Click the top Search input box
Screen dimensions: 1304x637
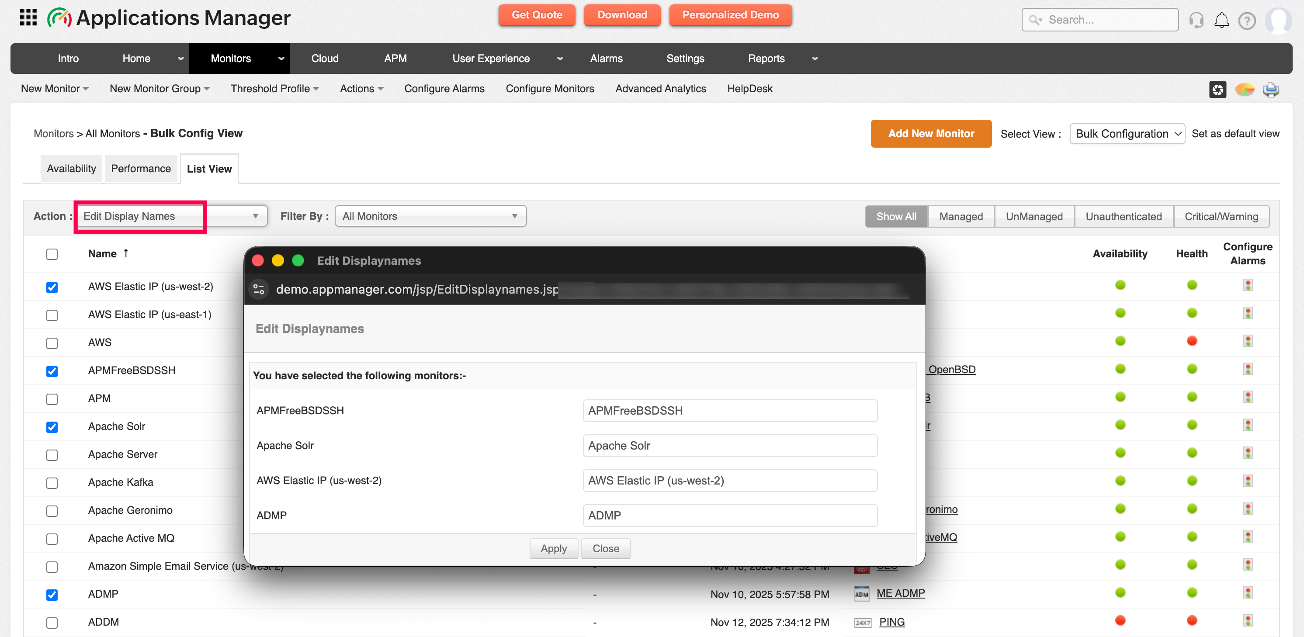pyautogui.click(x=1099, y=20)
